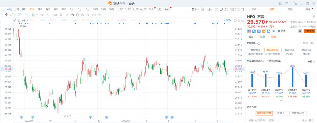Select 每股收益 metric

coord(256,50)
